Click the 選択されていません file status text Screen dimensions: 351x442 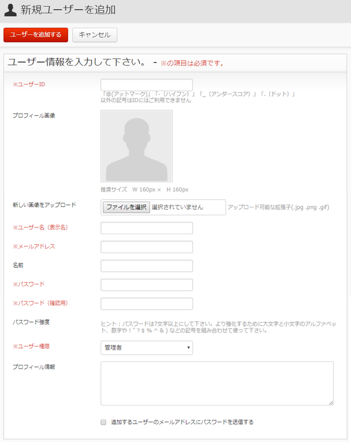pyautogui.click(x=177, y=207)
